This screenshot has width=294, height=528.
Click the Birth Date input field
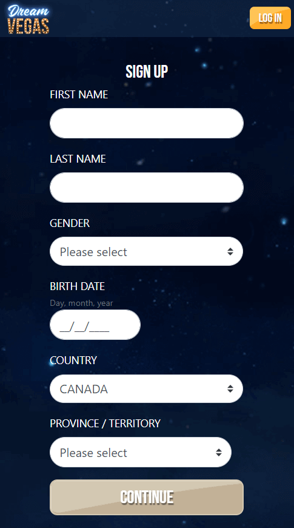(95, 325)
